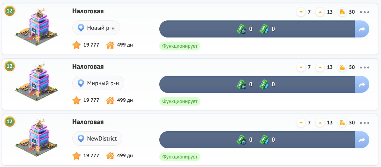Viewport: 381px width, 167px height.
Task: Select the Новый р-н district chip
Action: tap(96, 28)
